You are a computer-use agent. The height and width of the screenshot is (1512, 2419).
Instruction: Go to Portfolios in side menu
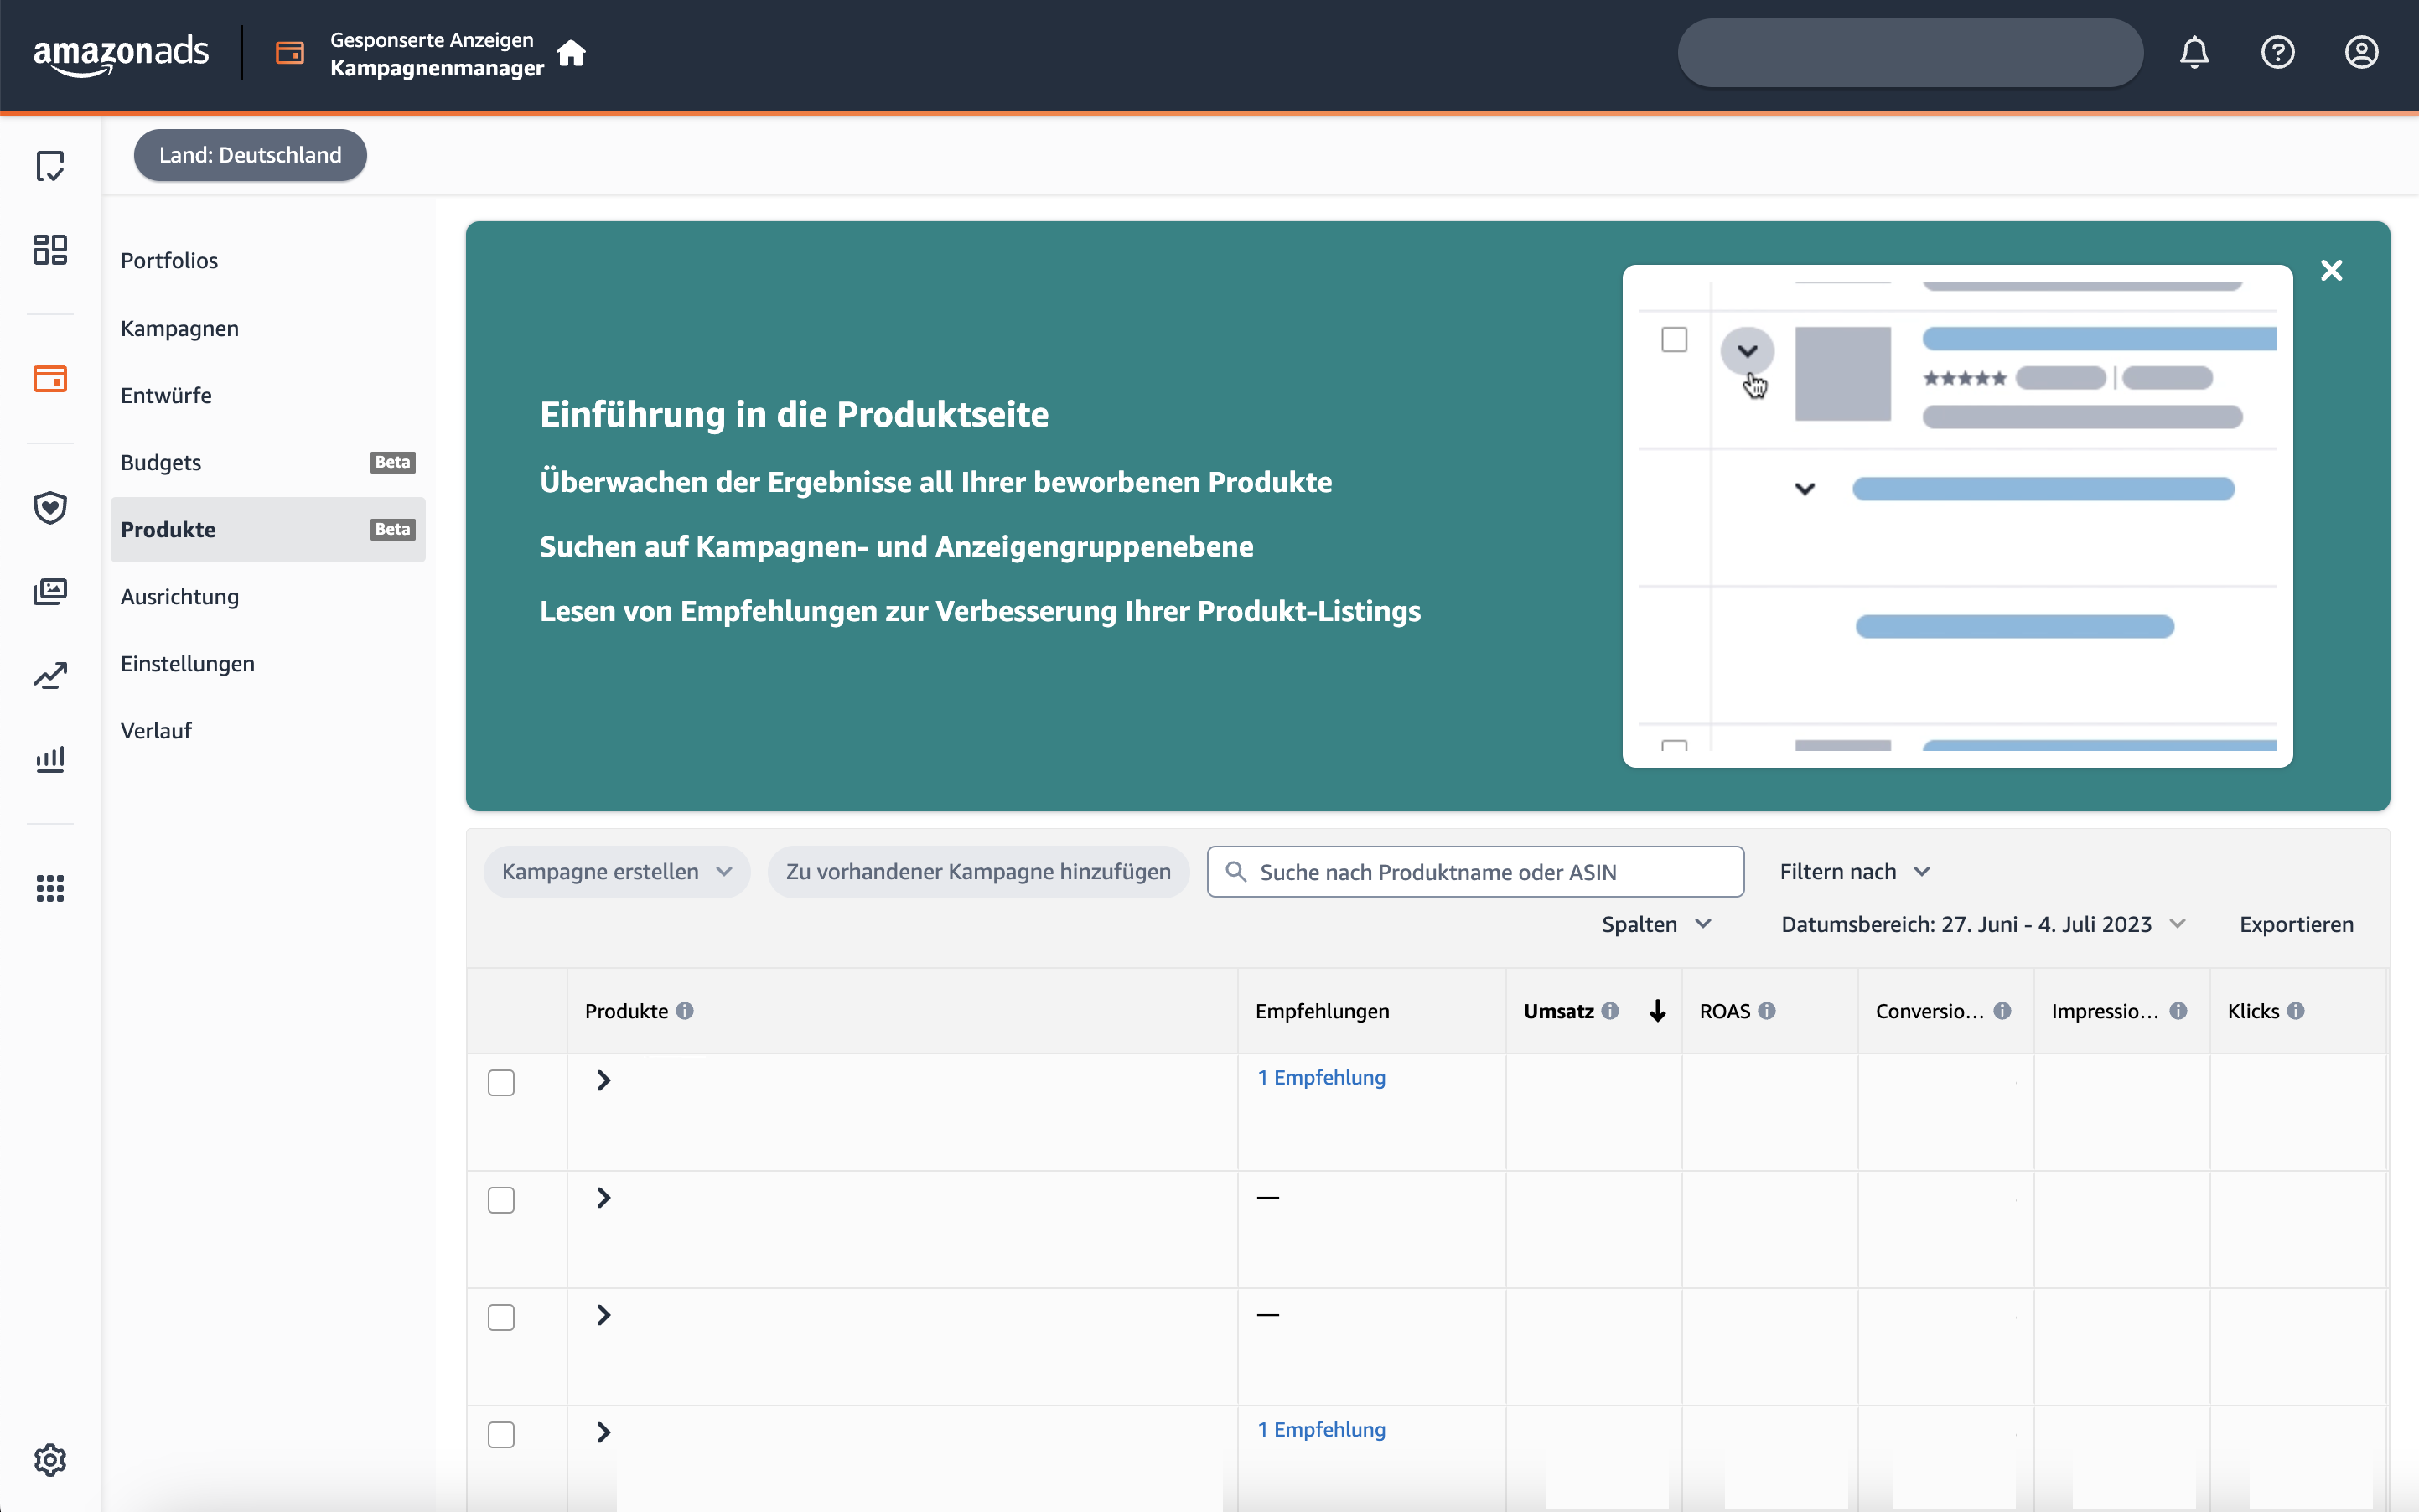click(x=169, y=260)
